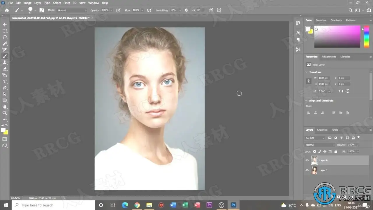Open the Filter menu
This screenshot has width=373, height=210.
pyautogui.click(x=67, y=3)
